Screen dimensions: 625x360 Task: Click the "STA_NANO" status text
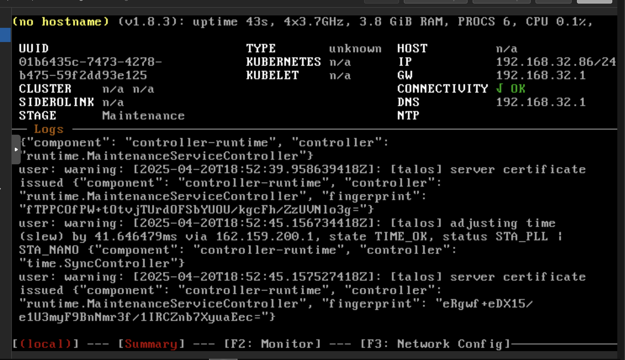[x=49, y=250]
